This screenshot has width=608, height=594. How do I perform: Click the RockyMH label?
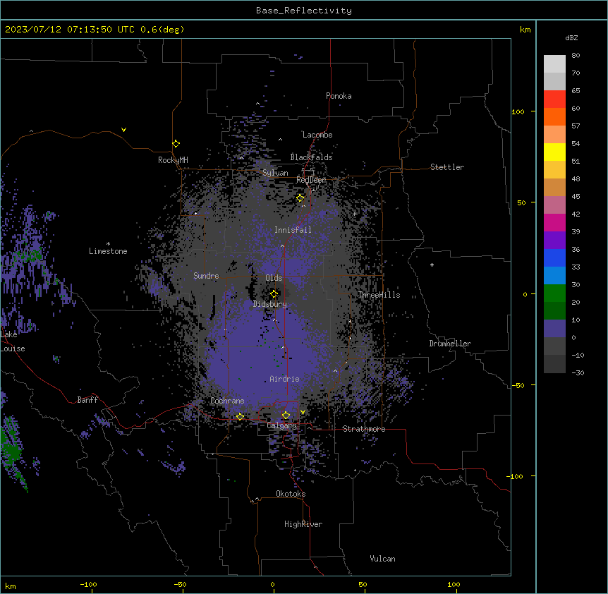coord(173,160)
